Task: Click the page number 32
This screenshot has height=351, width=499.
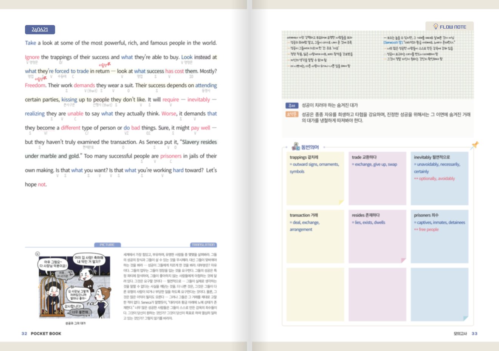Action: click(24, 334)
